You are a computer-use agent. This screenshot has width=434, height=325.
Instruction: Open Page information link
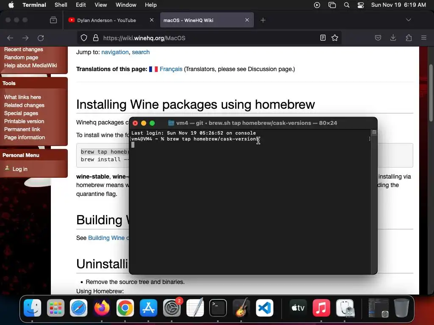point(24,138)
